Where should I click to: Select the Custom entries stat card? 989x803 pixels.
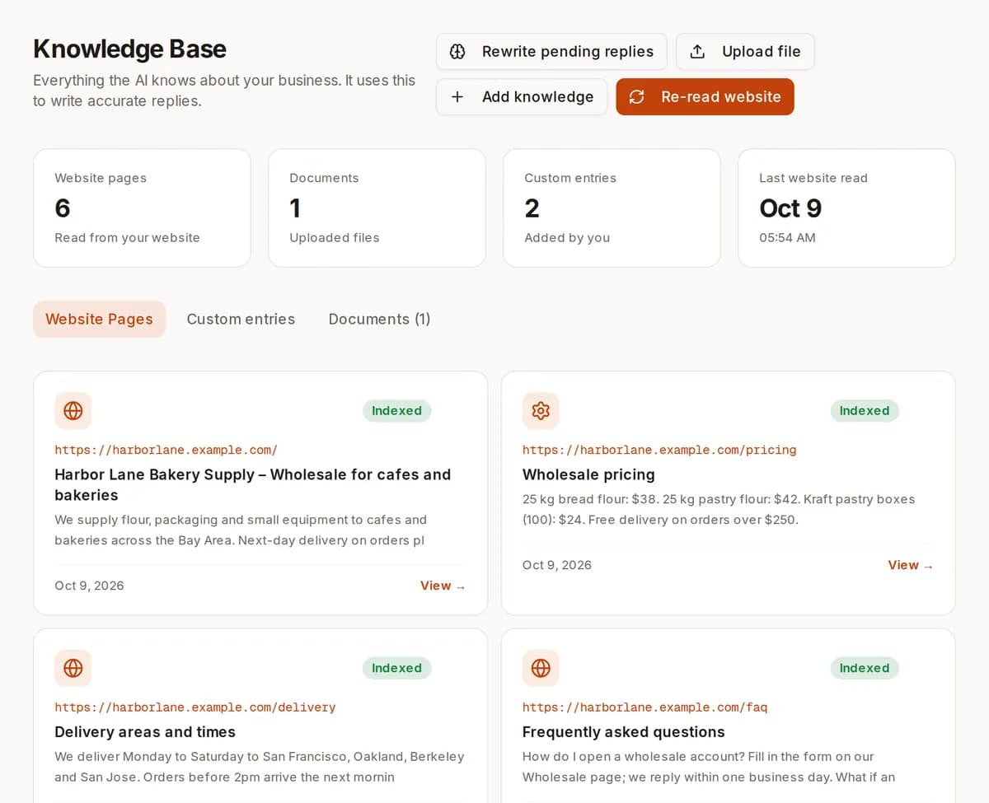point(612,208)
